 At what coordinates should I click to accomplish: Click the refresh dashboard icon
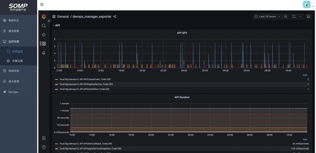pos(294,17)
